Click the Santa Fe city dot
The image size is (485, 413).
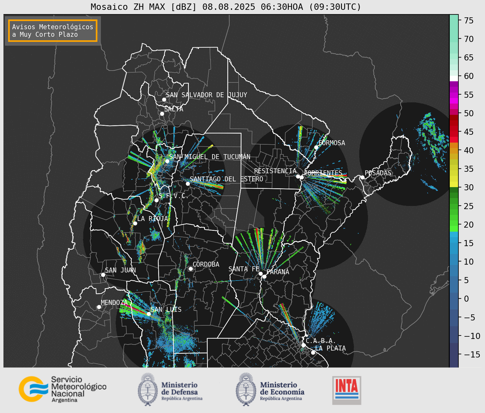(x=261, y=274)
